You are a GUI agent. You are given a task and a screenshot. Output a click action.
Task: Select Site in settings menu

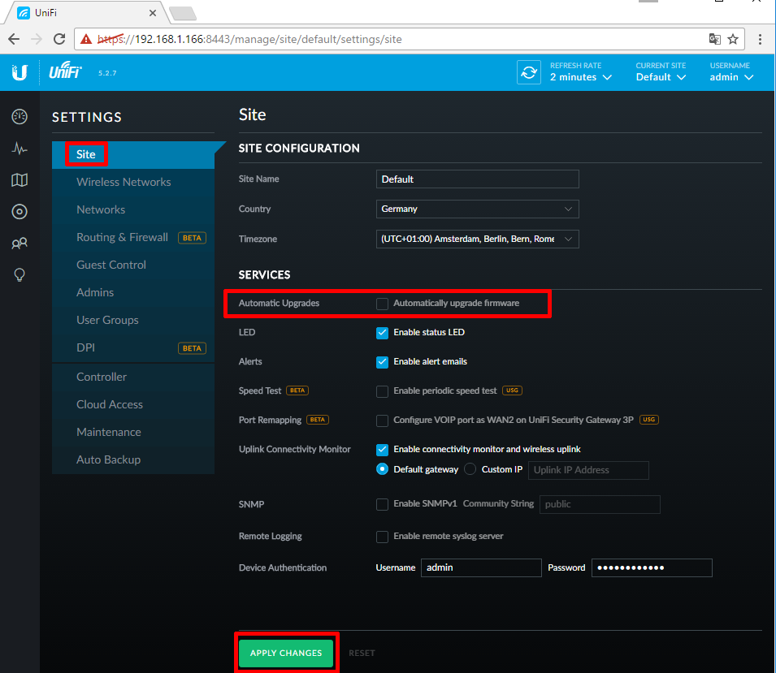click(133, 155)
